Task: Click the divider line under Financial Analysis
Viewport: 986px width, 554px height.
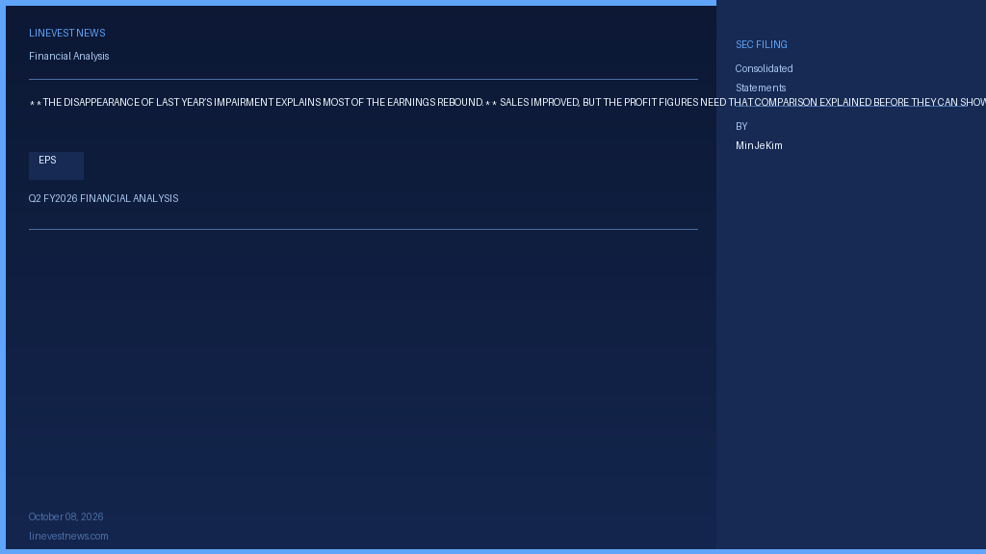Action: click(x=363, y=79)
